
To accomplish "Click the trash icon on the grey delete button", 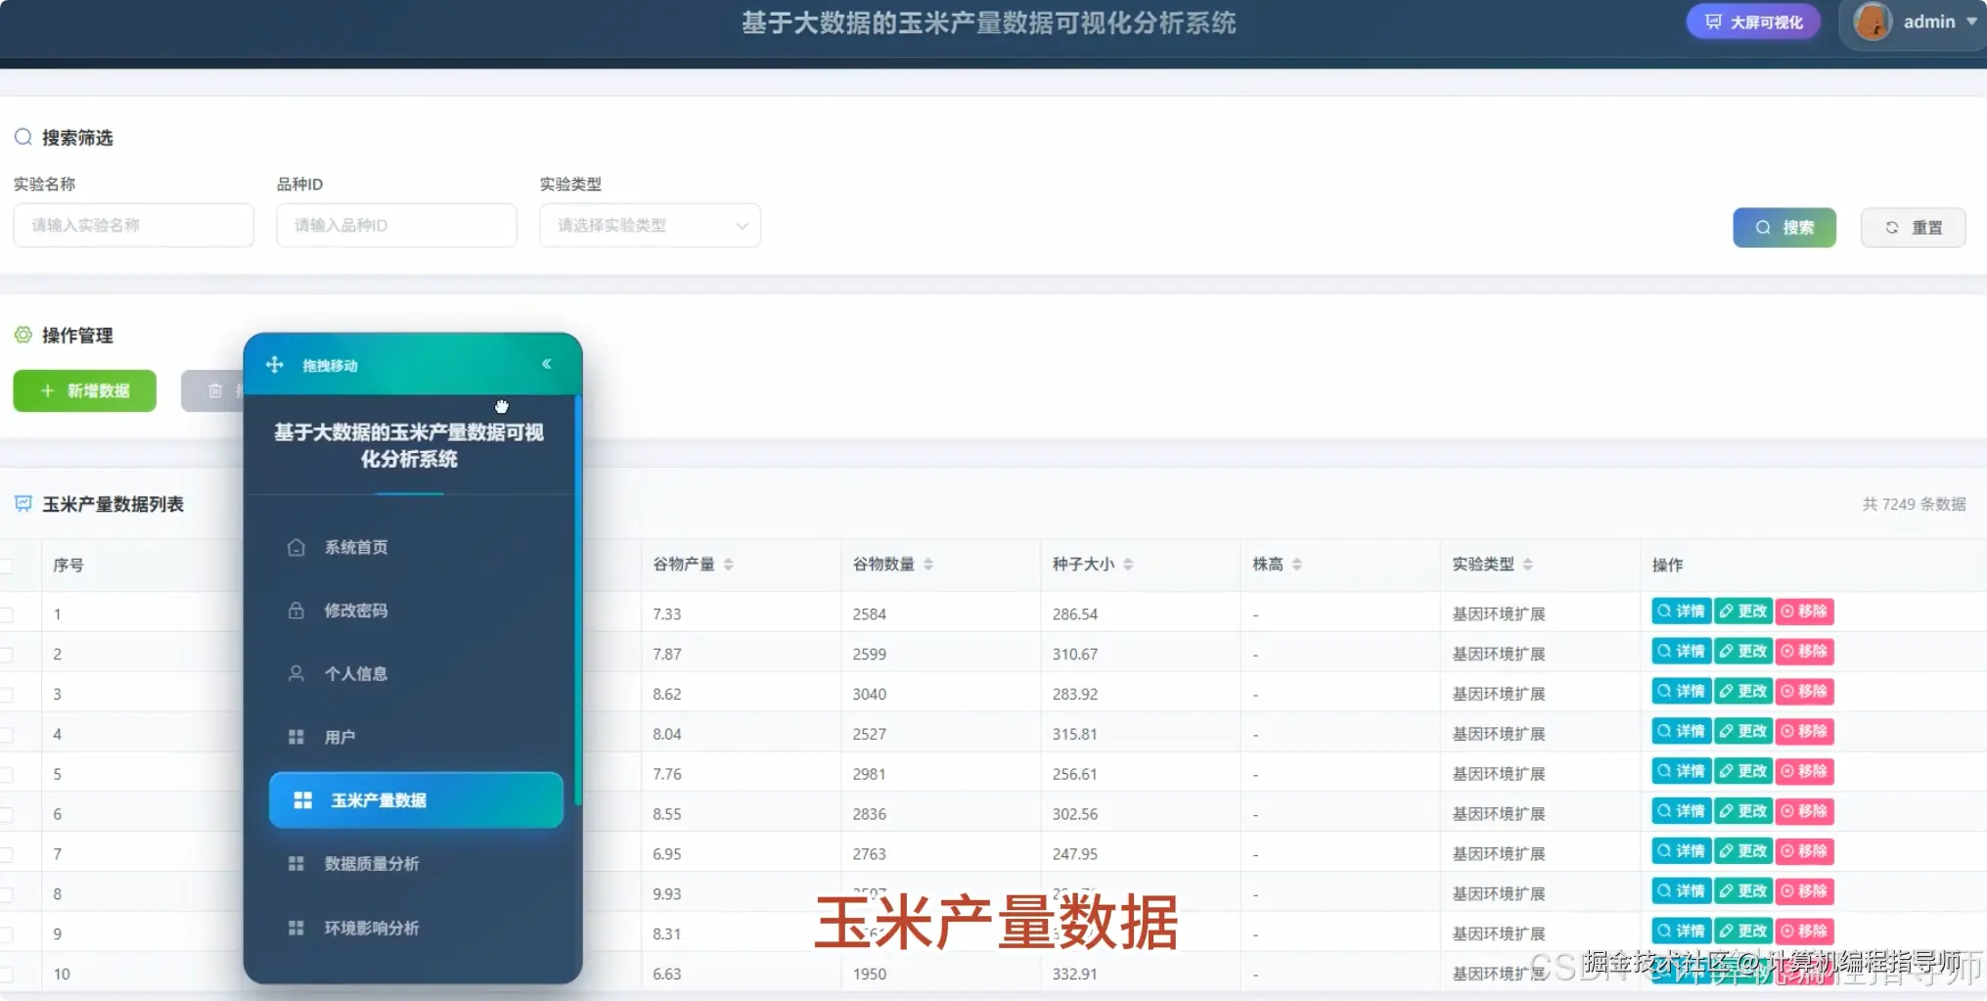I will (x=215, y=391).
